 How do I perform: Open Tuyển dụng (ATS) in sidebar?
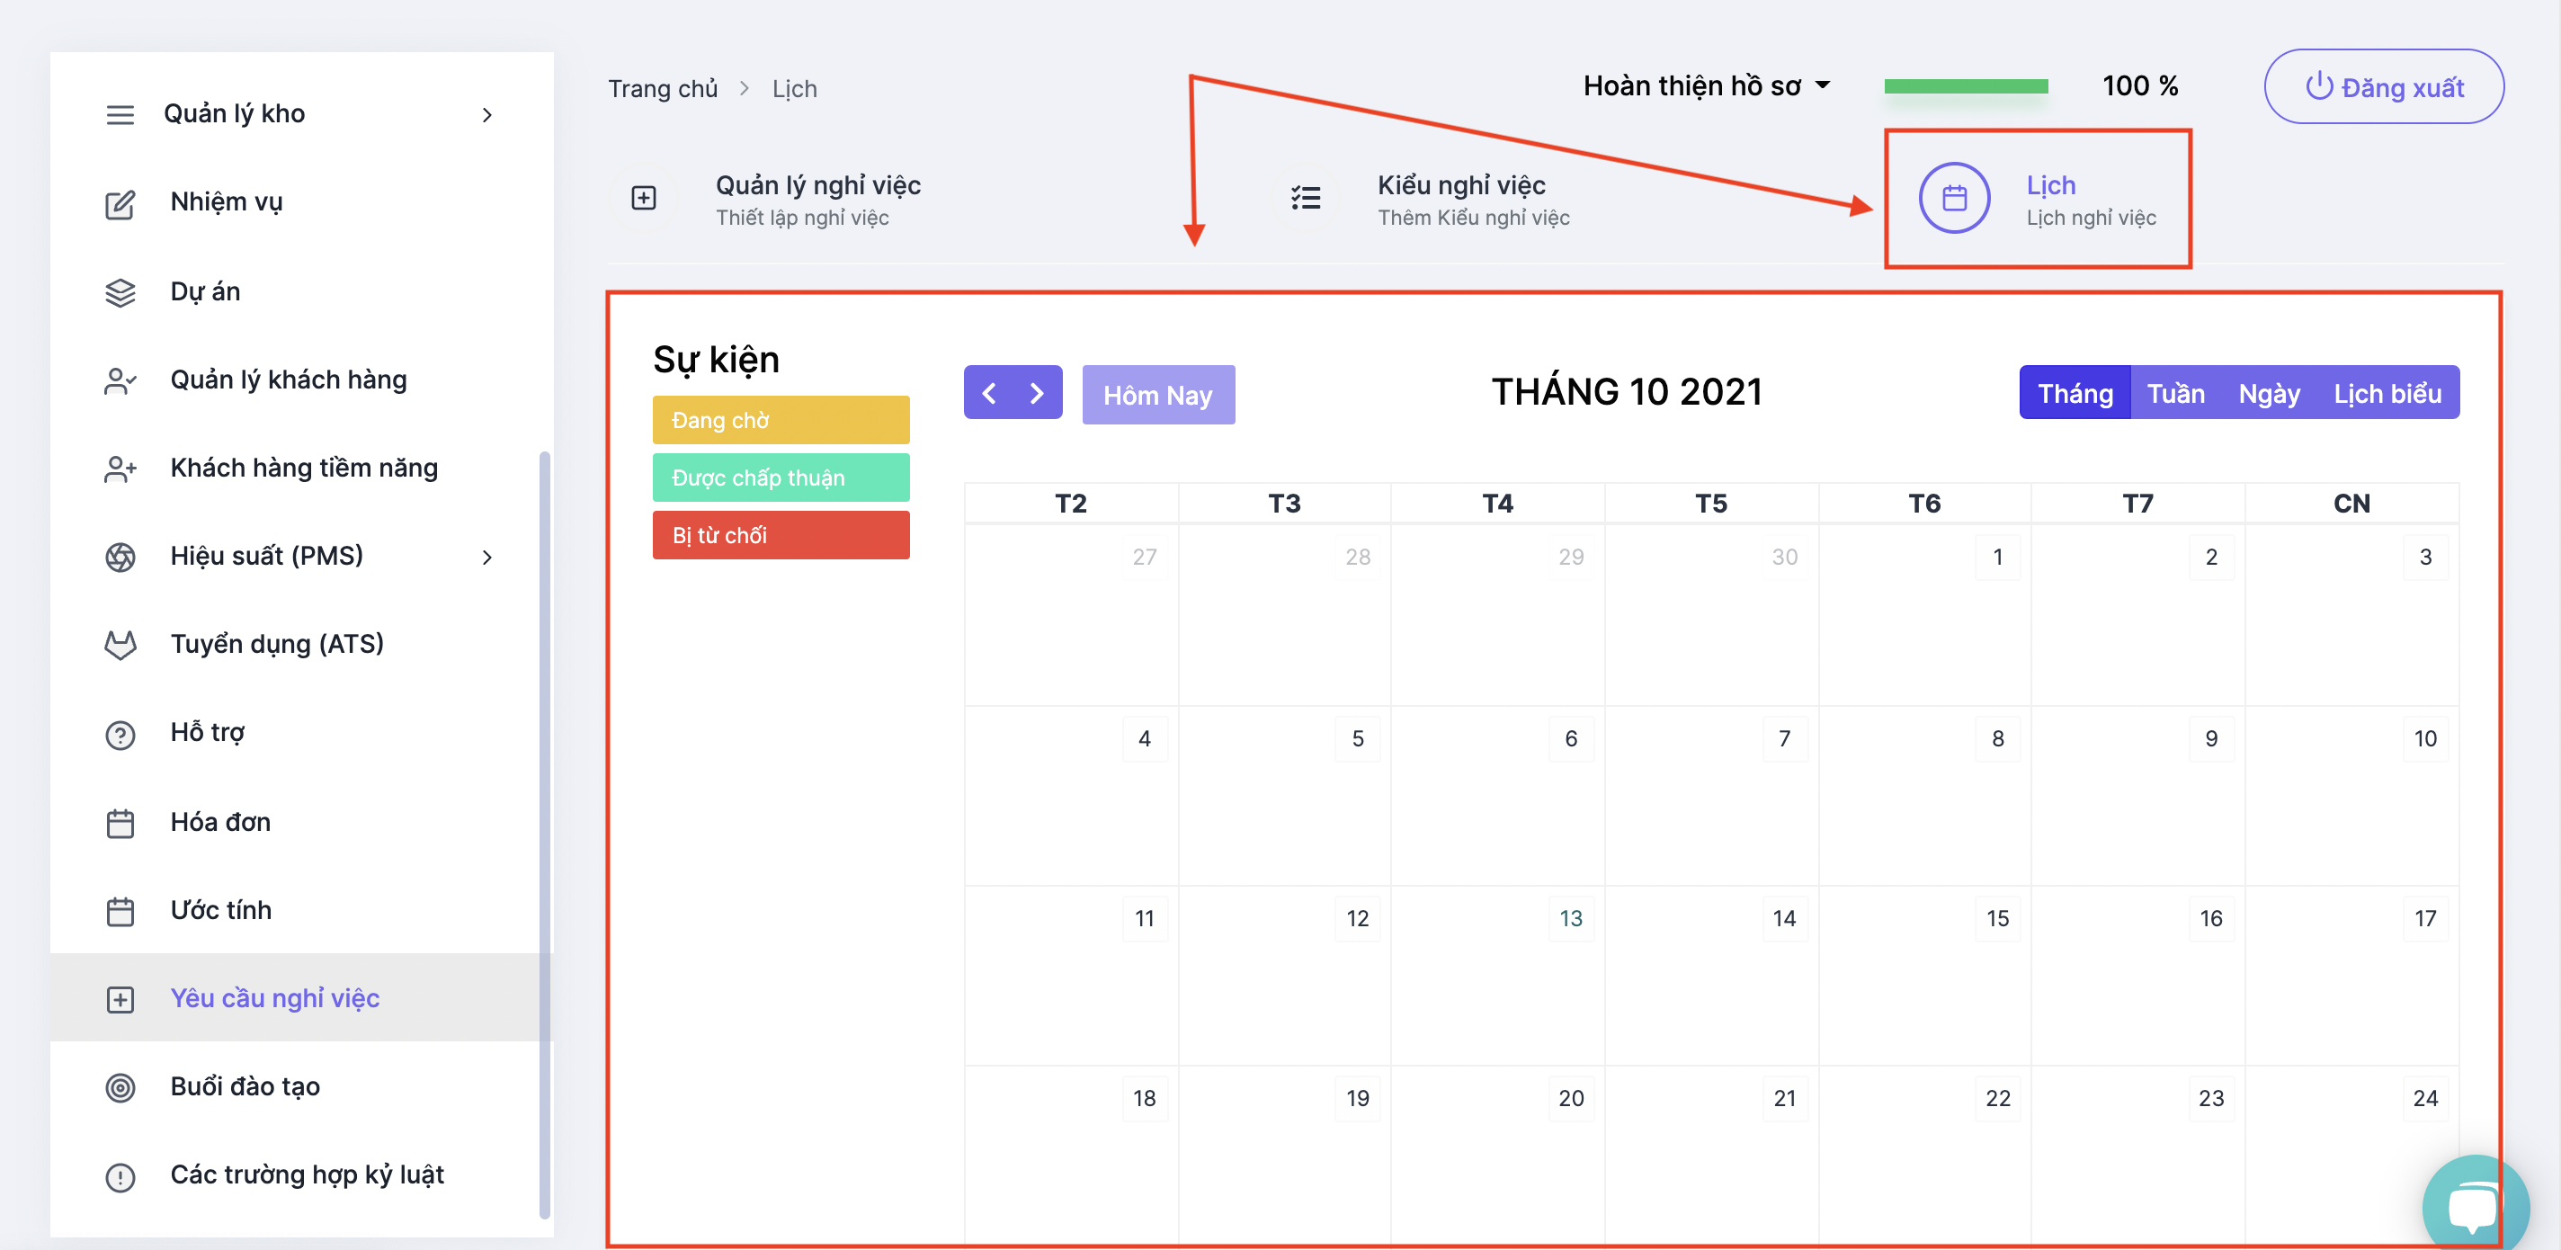(302, 645)
